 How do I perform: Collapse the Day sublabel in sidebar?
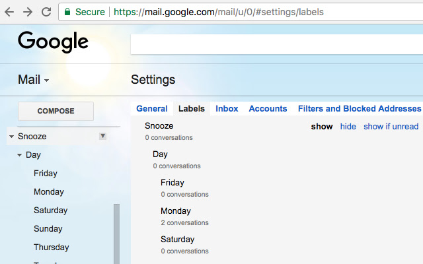[19, 155]
